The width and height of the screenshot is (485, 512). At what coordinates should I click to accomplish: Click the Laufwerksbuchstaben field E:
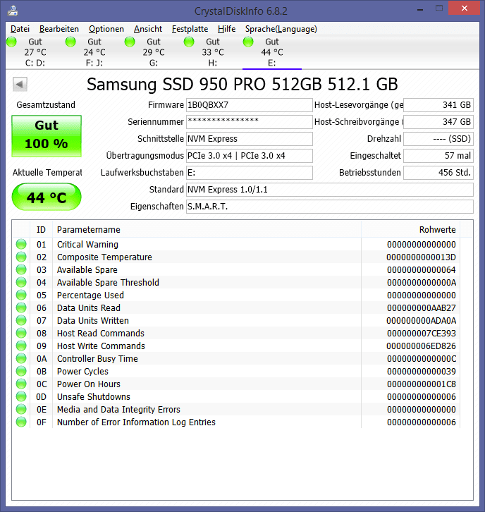[250, 173]
